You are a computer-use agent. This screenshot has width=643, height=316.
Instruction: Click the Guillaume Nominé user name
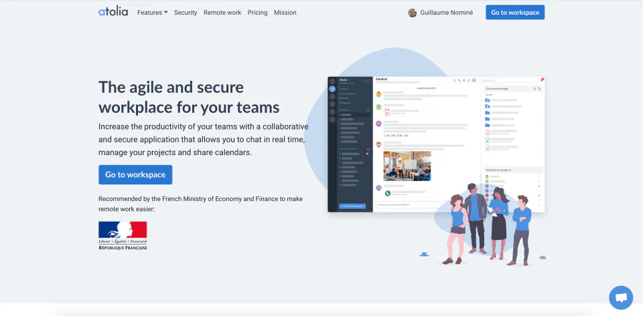coord(447,13)
